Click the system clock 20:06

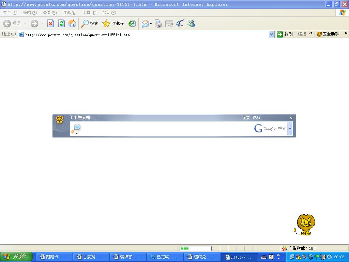[339, 257]
